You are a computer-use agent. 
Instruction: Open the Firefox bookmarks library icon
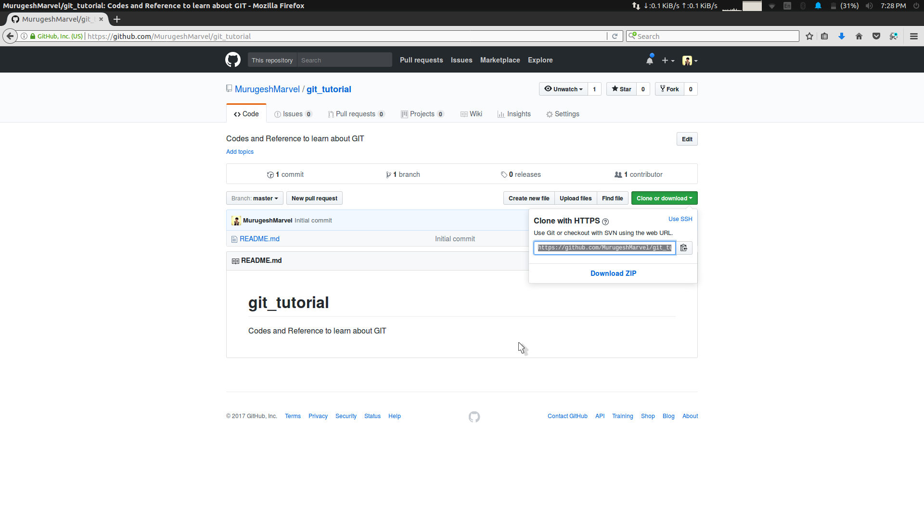pyautogui.click(x=824, y=36)
